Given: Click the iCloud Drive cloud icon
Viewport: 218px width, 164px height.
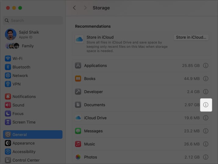Looking at the screenshot, I should (78, 118).
